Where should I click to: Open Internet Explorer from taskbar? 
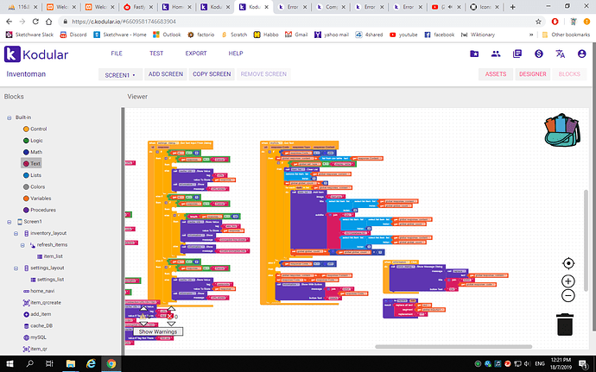[91, 363]
